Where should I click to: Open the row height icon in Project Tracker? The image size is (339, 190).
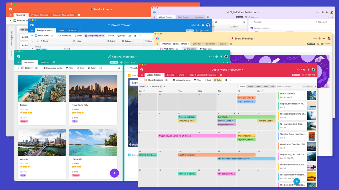(130, 36)
